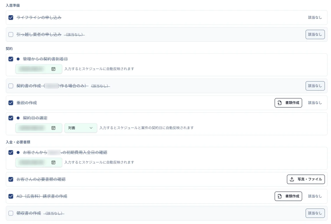Open calendar icon for 初期費用入金日の確認
331x224 pixels.
(x=53, y=162)
